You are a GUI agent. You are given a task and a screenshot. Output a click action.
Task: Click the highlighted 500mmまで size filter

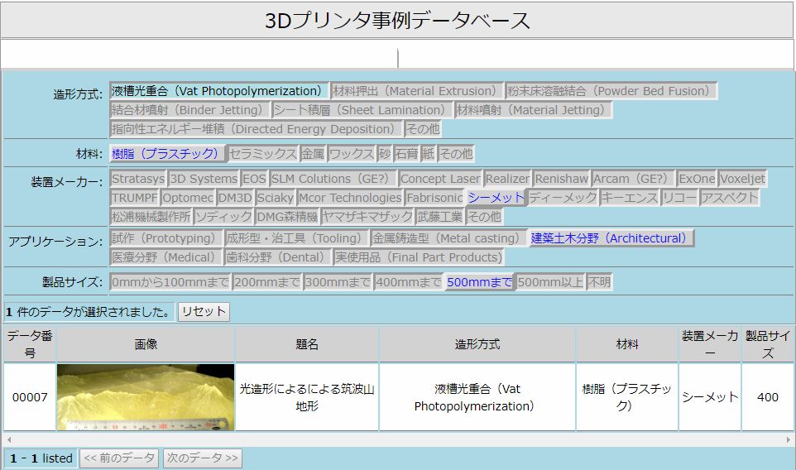tap(479, 281)
